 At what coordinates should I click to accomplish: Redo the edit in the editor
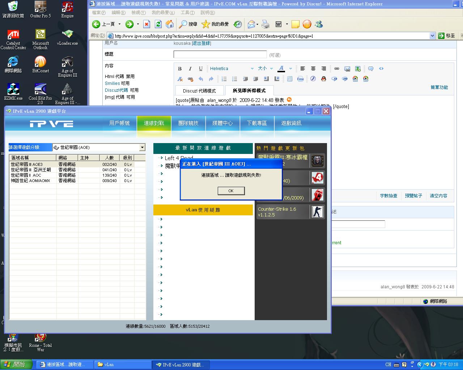211,79
